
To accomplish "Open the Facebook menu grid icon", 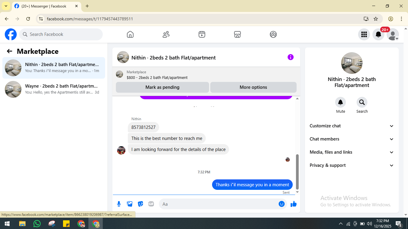I will [364, 34].
